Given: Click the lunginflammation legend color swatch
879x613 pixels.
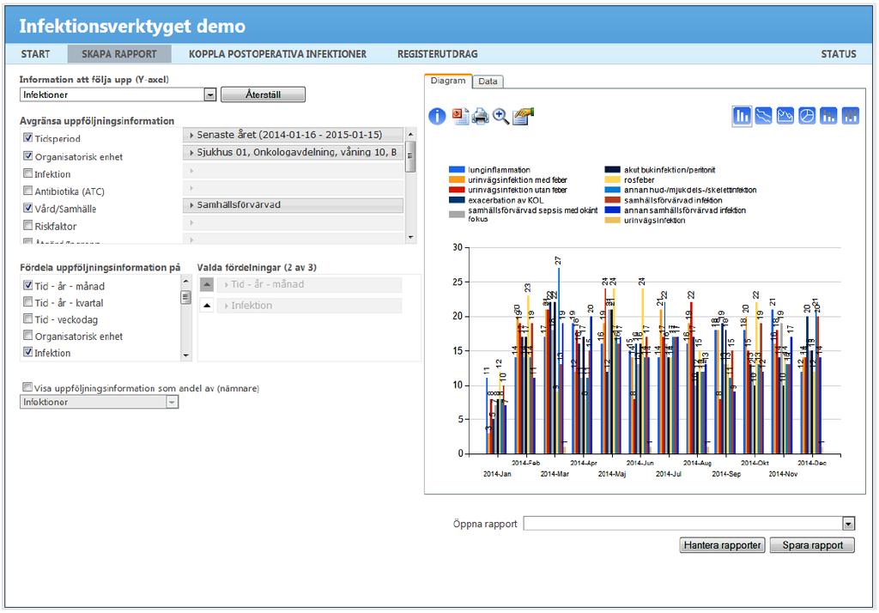Looking at the screenshot, I should pyautogui.click(x=457, y=170).
